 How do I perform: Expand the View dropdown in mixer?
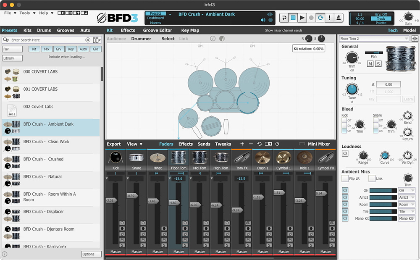[x=135, y=144]
